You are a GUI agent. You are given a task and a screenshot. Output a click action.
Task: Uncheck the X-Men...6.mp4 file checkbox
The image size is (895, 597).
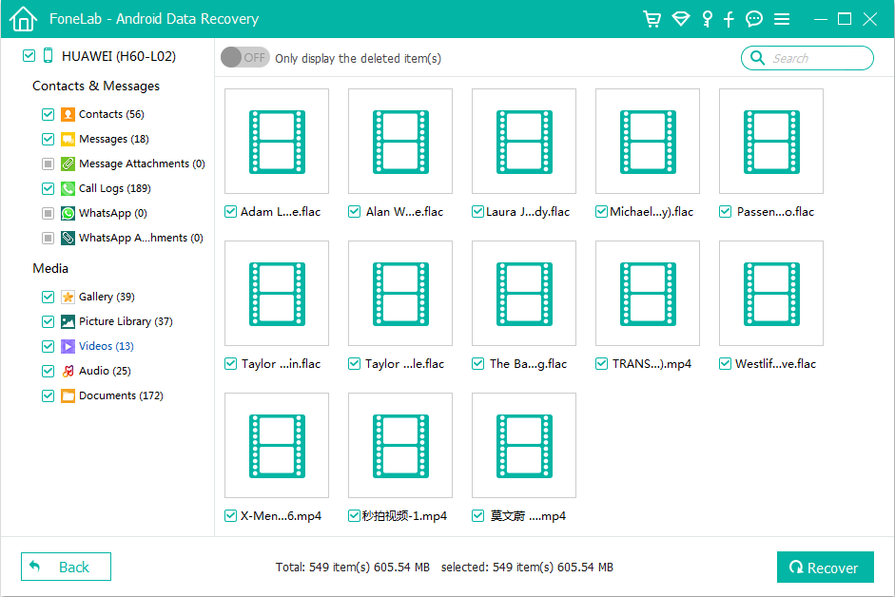point(230,516)
